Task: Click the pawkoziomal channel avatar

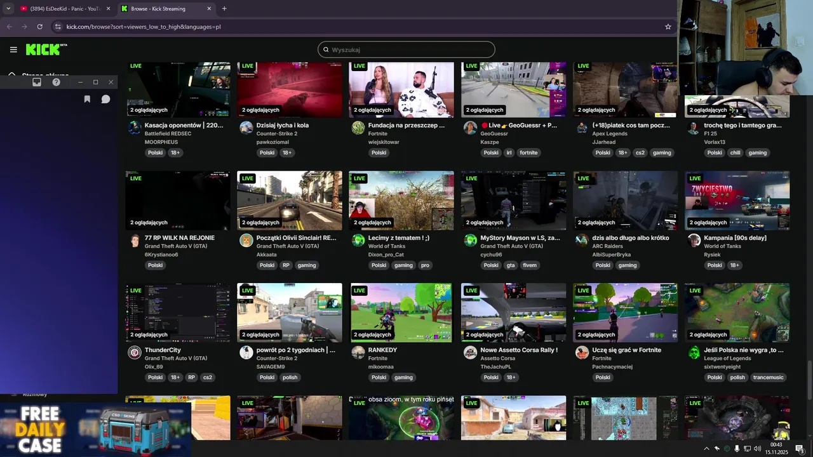Action: 246,128
